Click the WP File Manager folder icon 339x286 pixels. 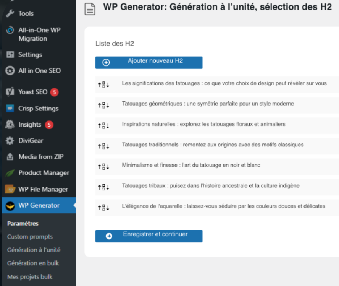tap(10, 189)
